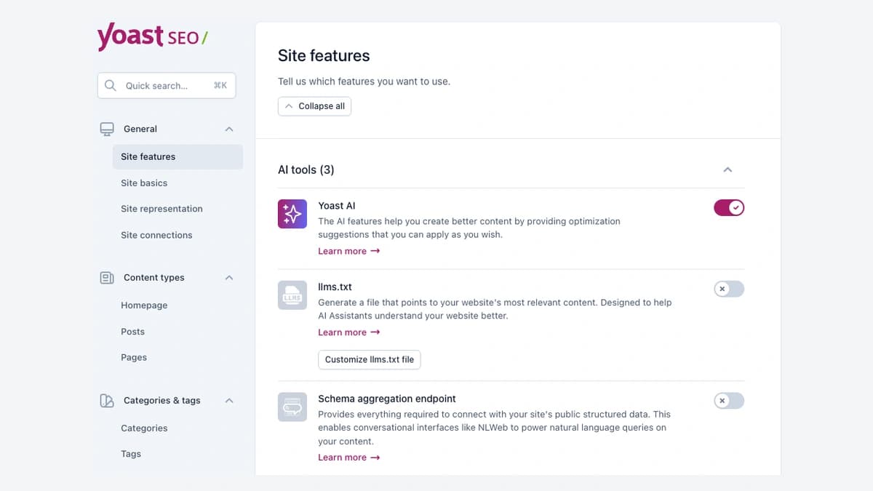Select Pages under Content types
873x491 pixels.
click(x=134, y=358)
